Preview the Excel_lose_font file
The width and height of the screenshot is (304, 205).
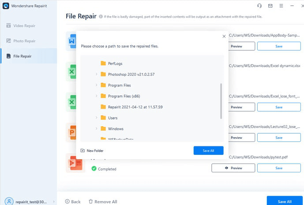242,107
